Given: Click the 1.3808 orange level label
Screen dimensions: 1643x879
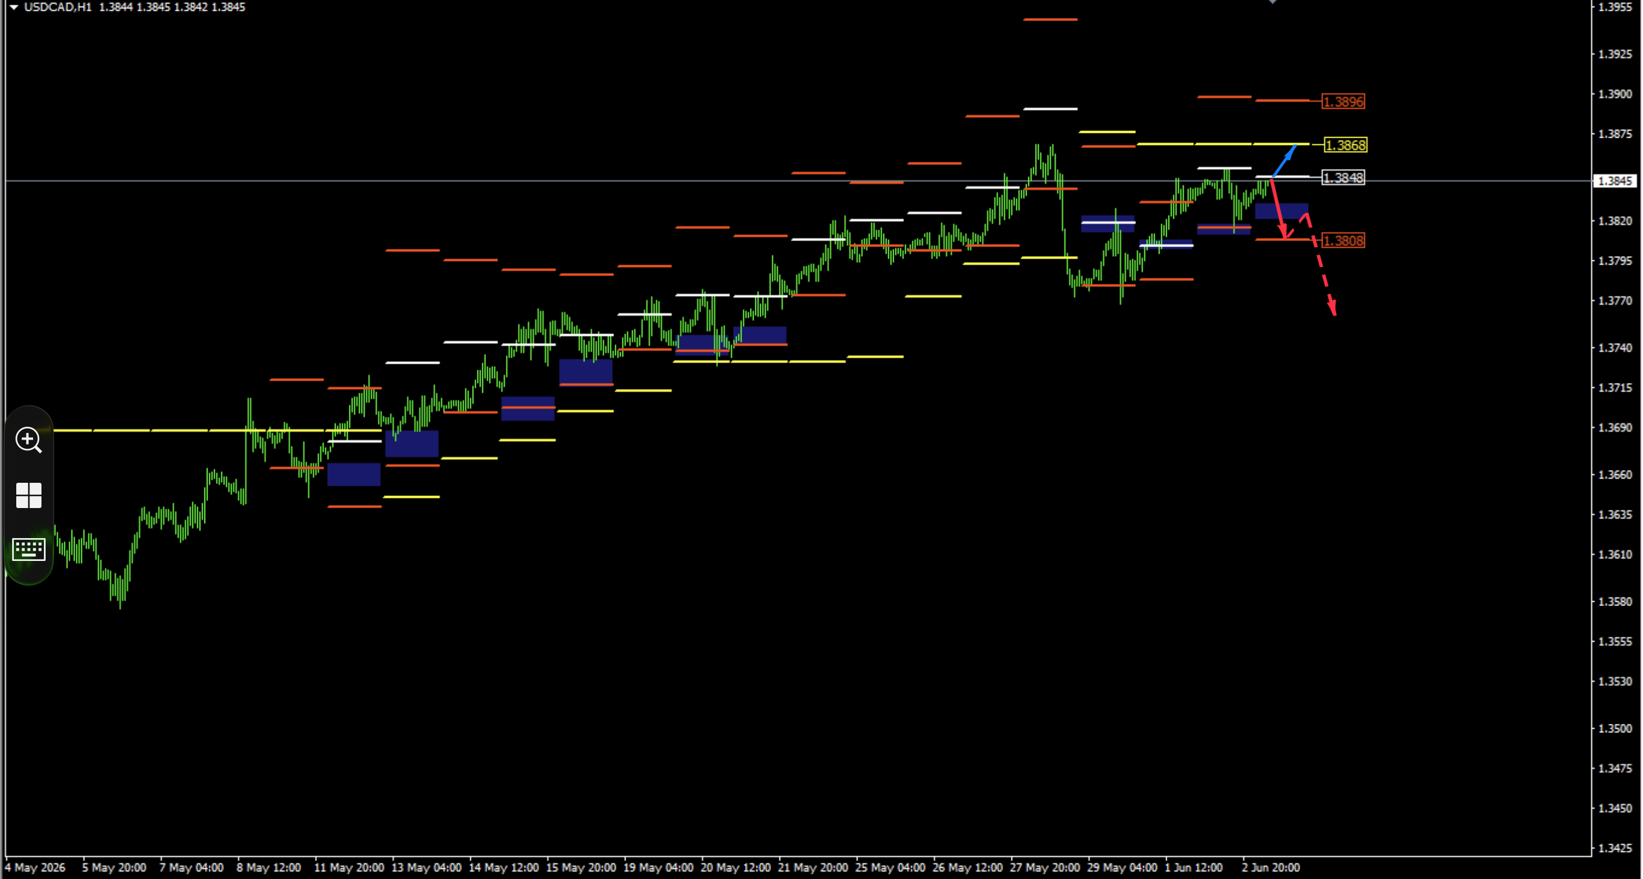Looking at the screenshot, I should 1344,240.
